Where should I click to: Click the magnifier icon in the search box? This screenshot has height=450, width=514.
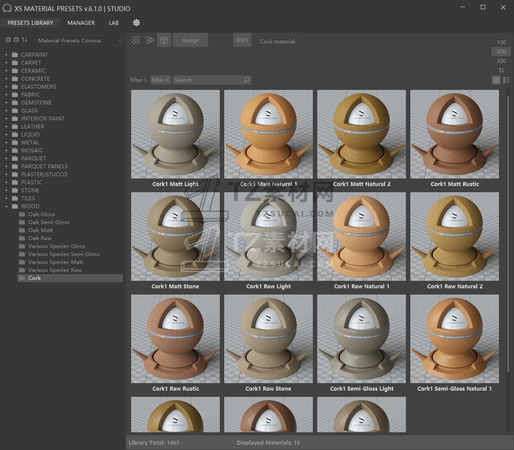pyautogui.click(x=246, y=80)
